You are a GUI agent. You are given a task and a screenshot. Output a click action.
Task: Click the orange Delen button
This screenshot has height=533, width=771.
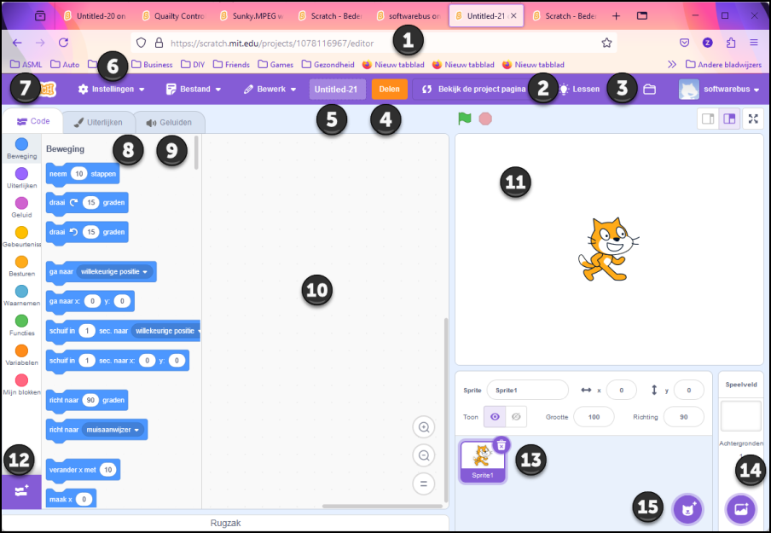pos(389,89)
